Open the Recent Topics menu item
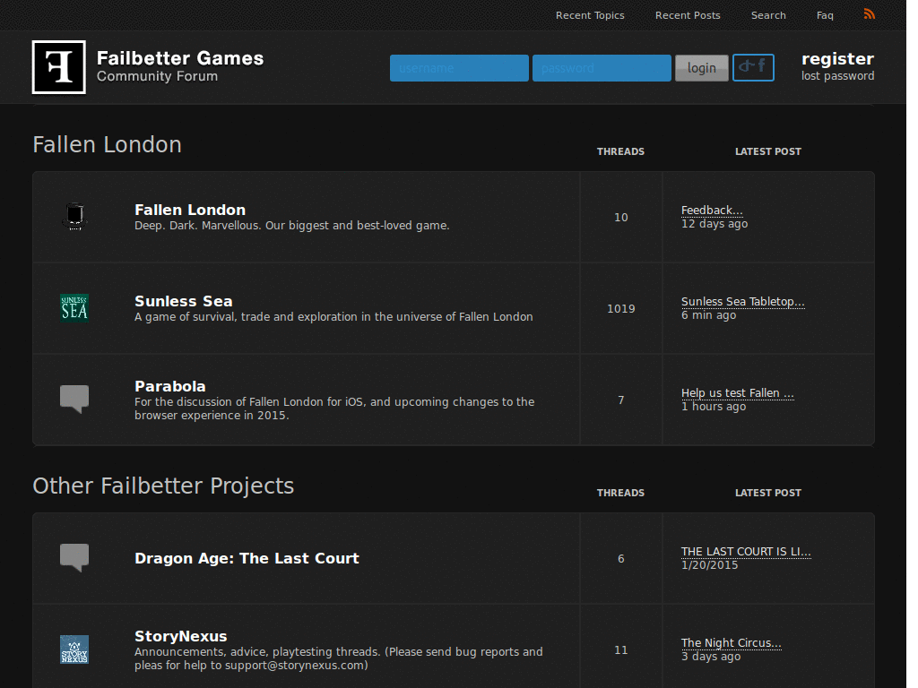 (x=590, y=14)
